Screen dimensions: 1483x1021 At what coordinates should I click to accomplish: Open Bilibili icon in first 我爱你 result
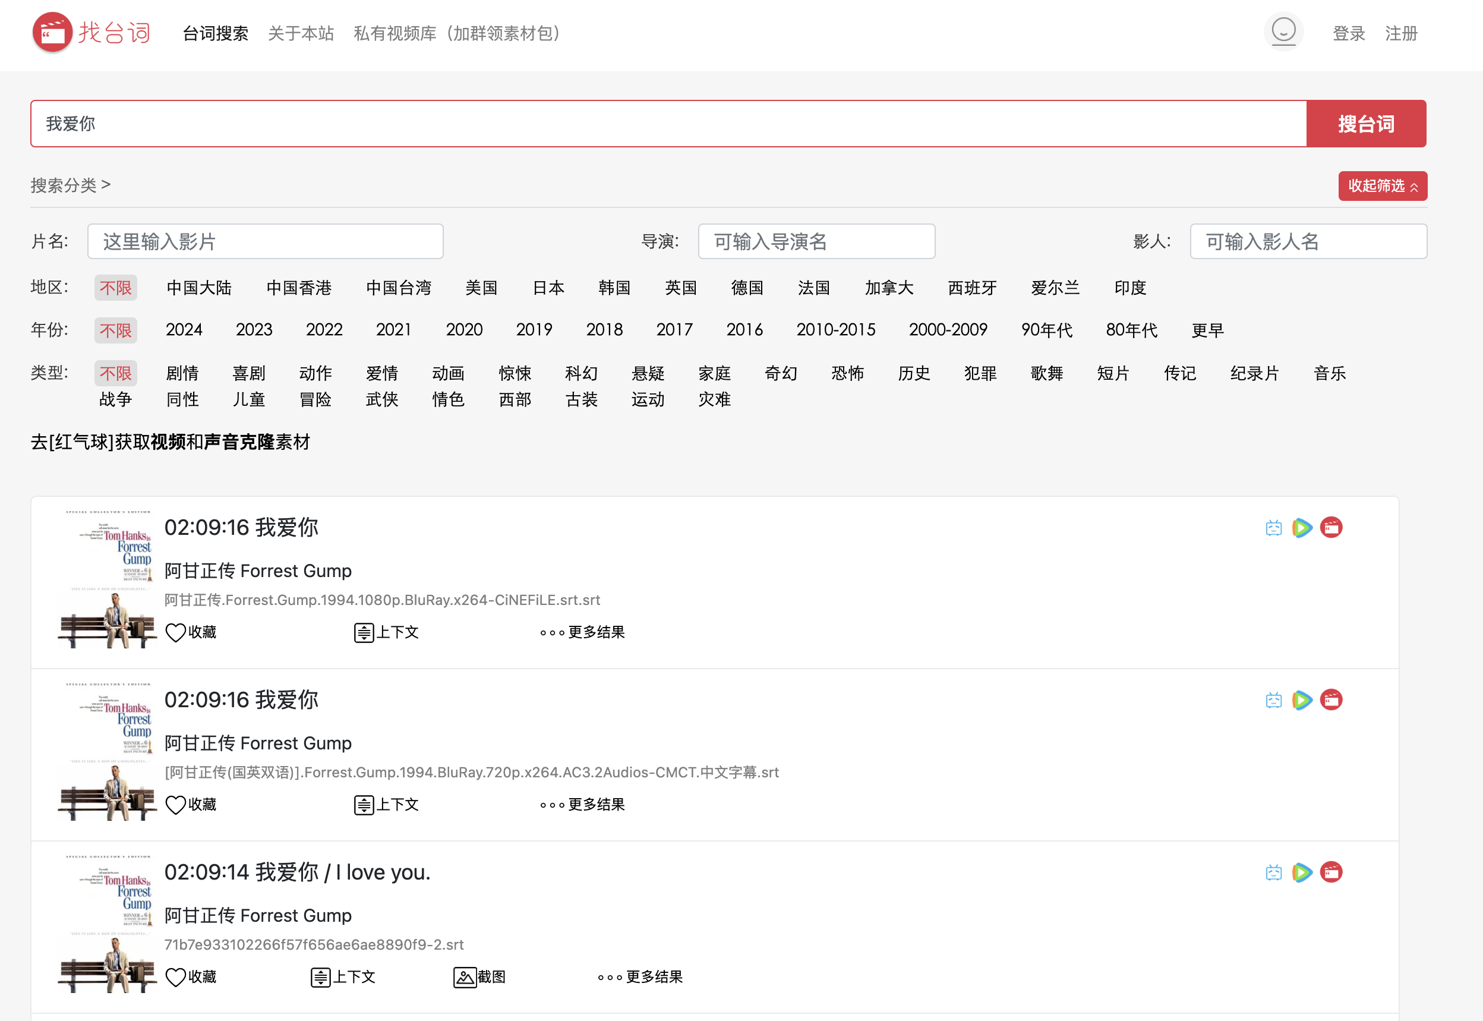1274,528
